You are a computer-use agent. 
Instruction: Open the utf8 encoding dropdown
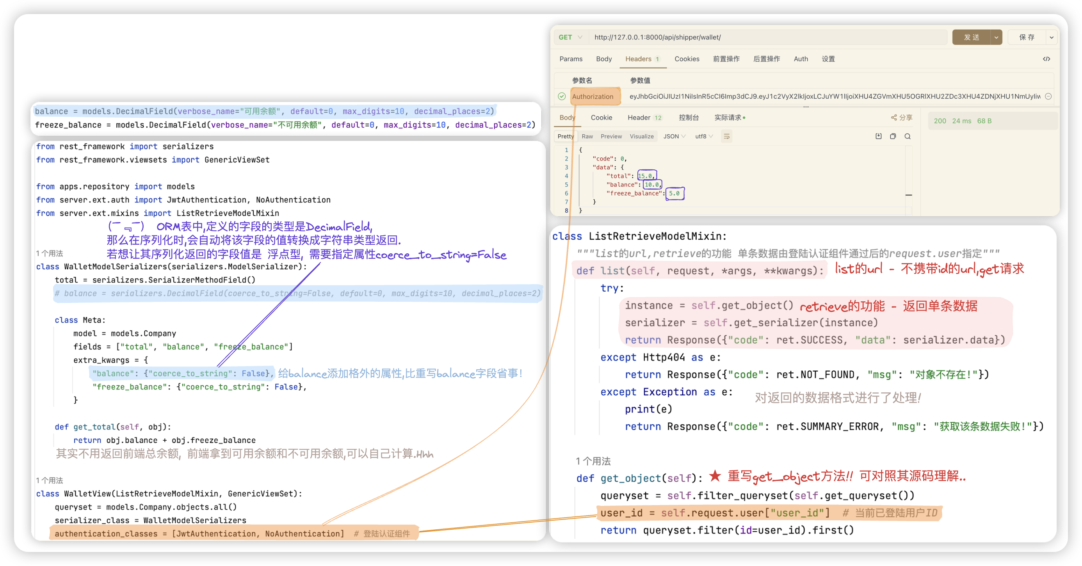point(704,136)
